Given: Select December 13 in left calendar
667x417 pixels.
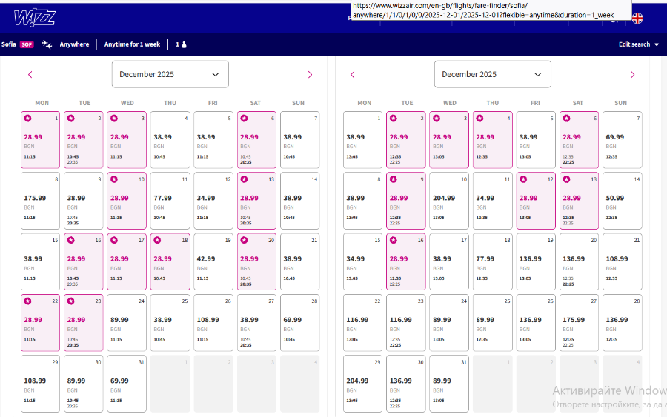Looking at the screenshot, I should [256, 201].
